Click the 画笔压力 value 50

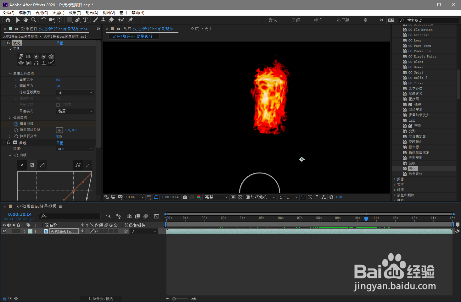tap(58, 86)
